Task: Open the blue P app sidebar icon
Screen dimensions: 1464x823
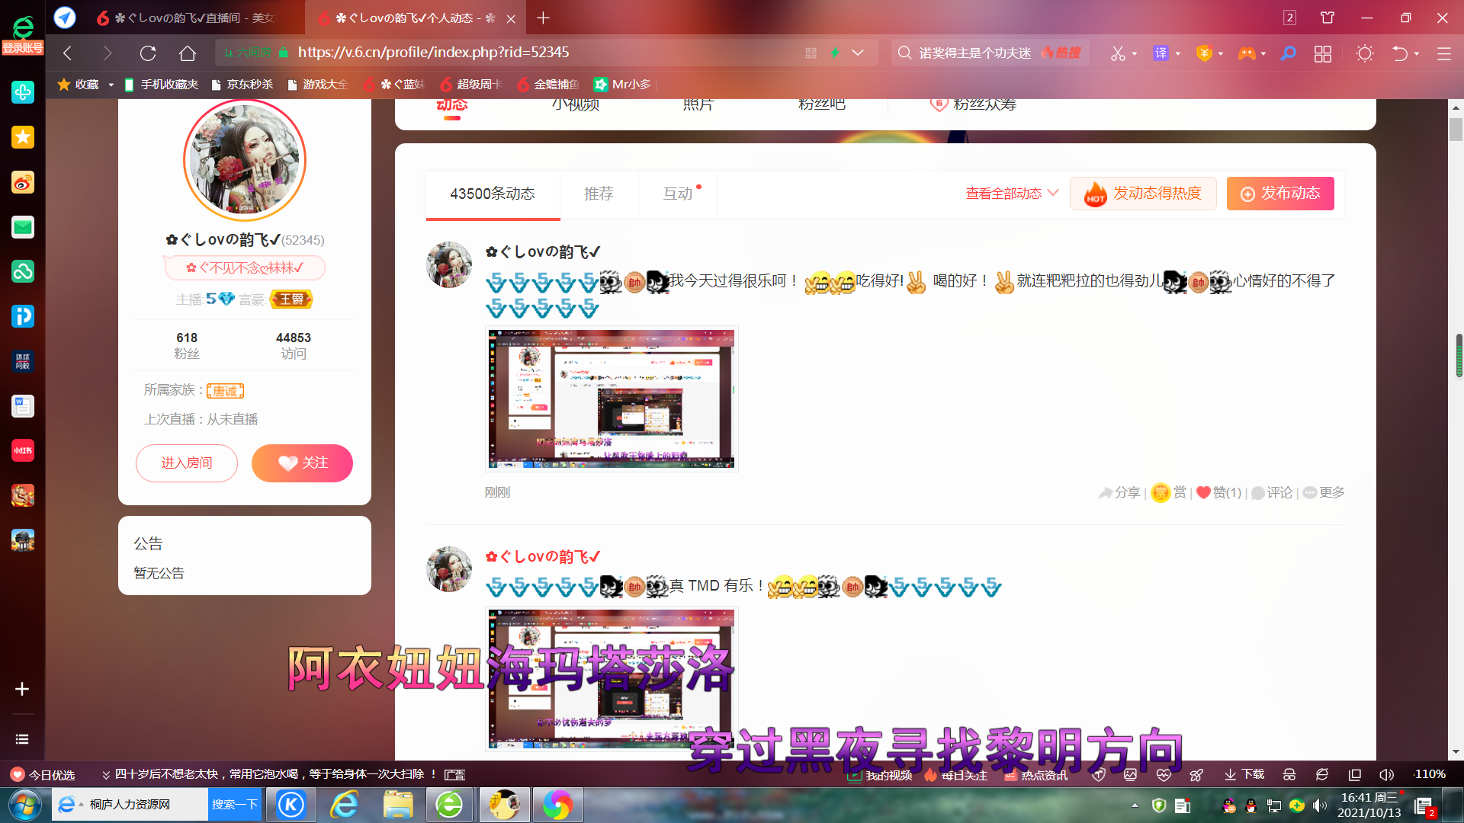Action: [x=23, y=316]
